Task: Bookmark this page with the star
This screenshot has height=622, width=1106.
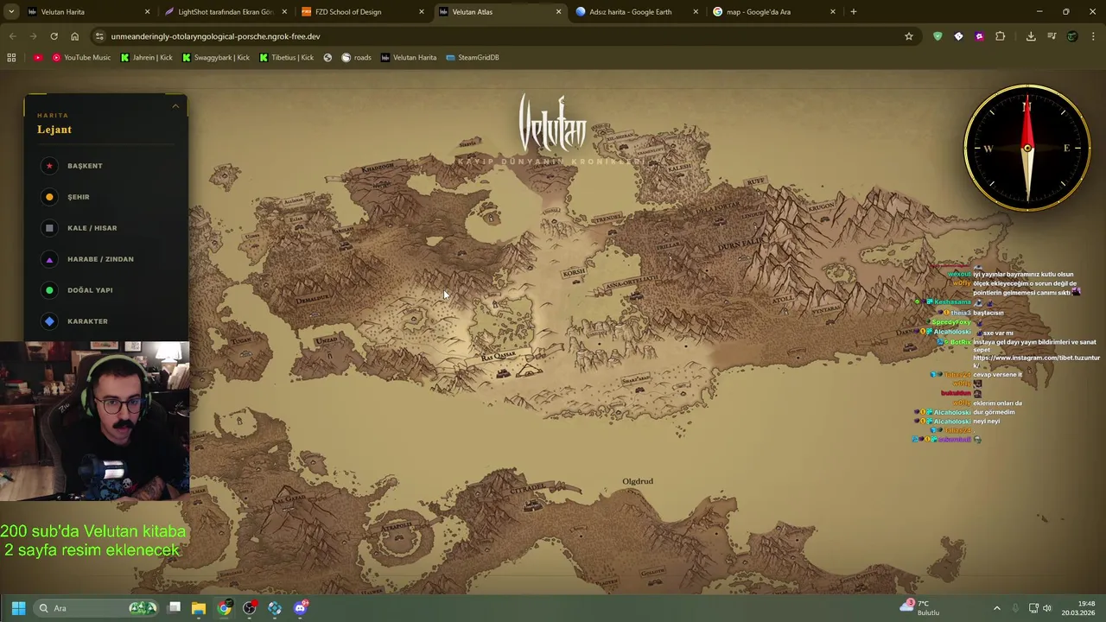Action: point(909,36)
